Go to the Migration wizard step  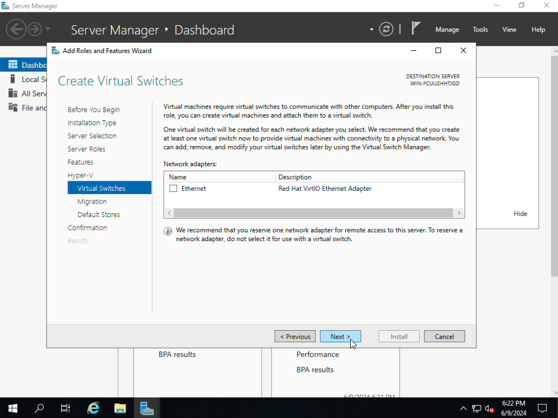[92, 201]
